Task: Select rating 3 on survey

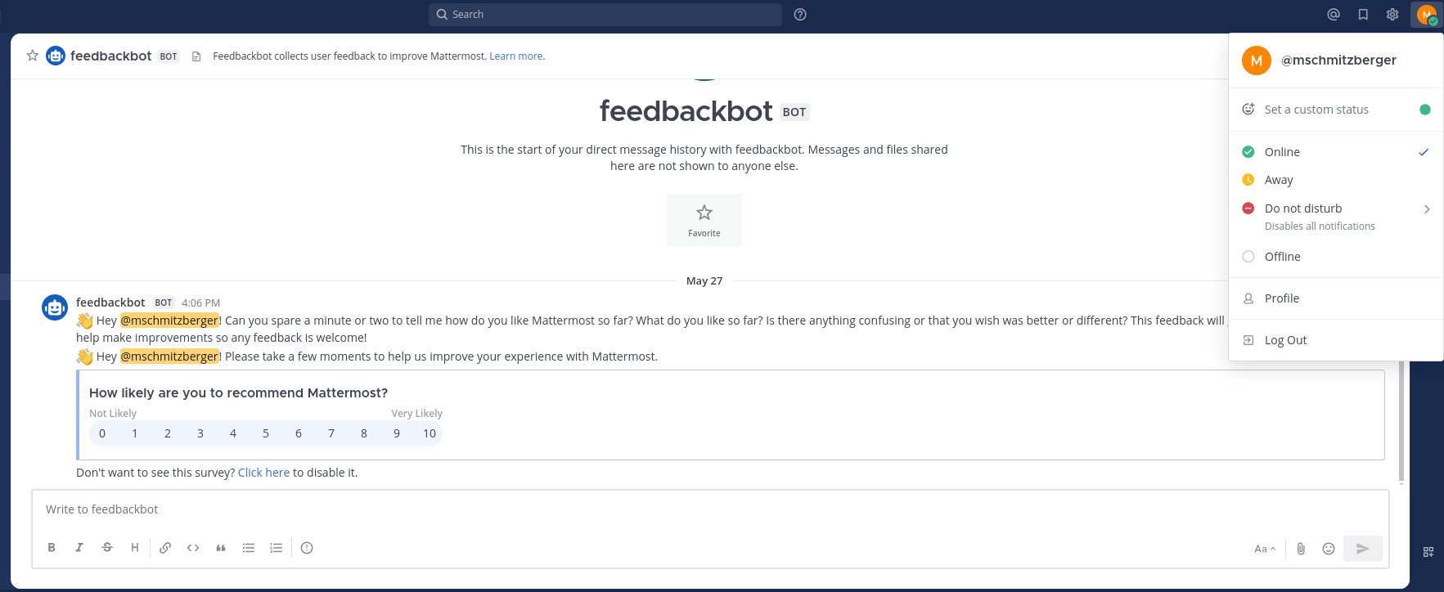Action: (x=200, y=433)
